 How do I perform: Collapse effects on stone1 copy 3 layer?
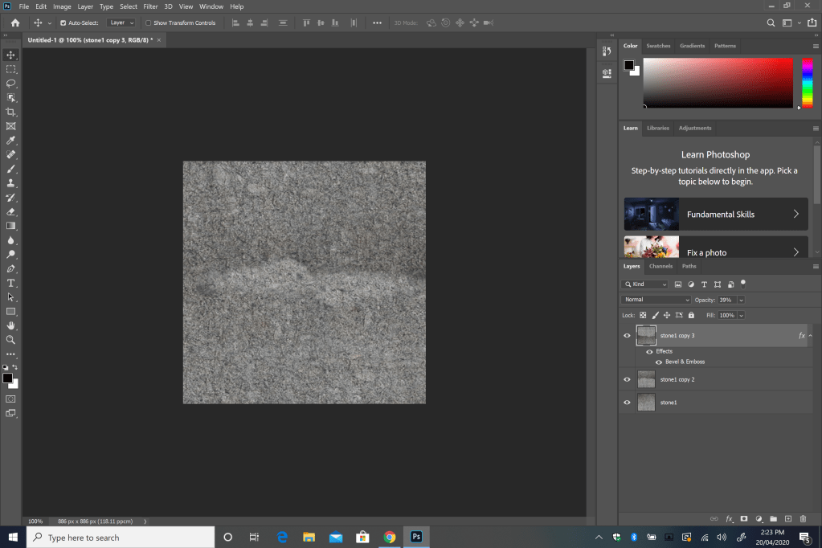pyautogui.click(x=811, y=336)
